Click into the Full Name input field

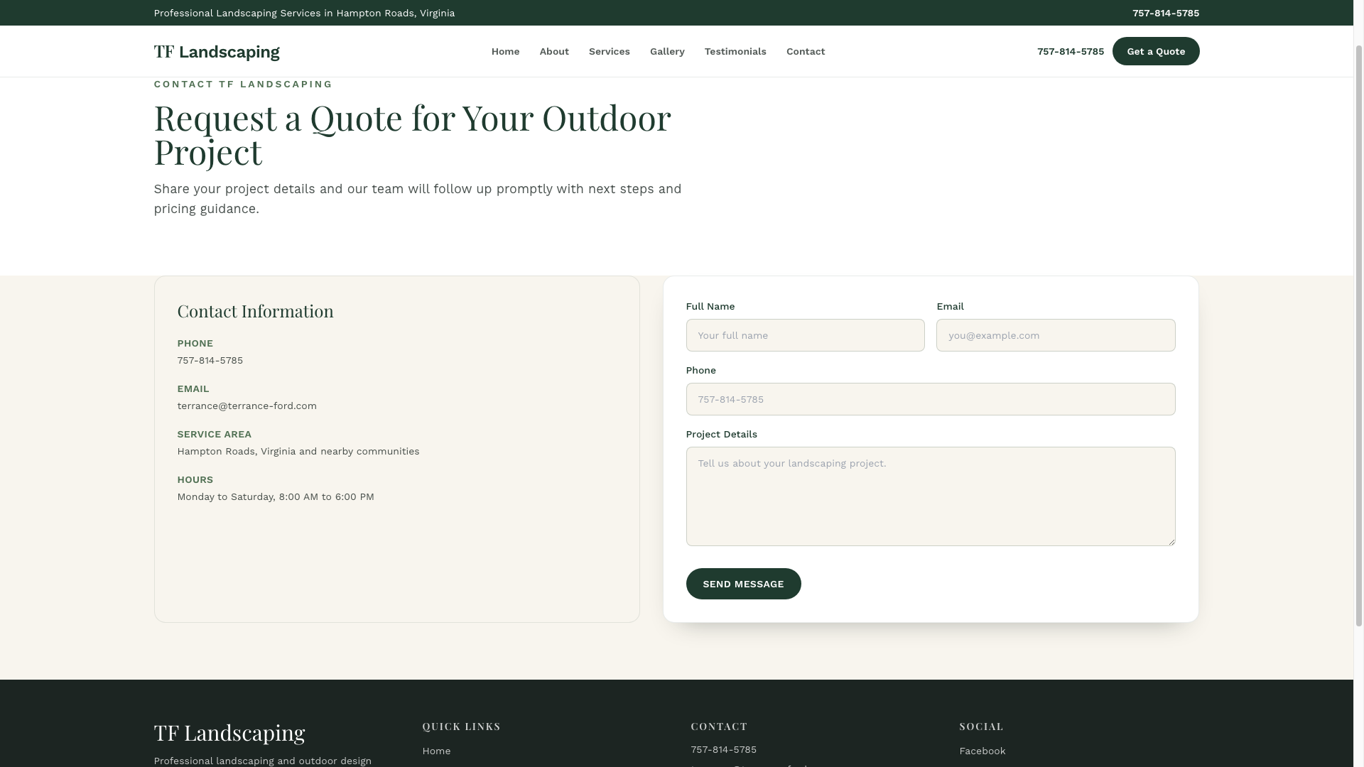(x=805, y=334)
